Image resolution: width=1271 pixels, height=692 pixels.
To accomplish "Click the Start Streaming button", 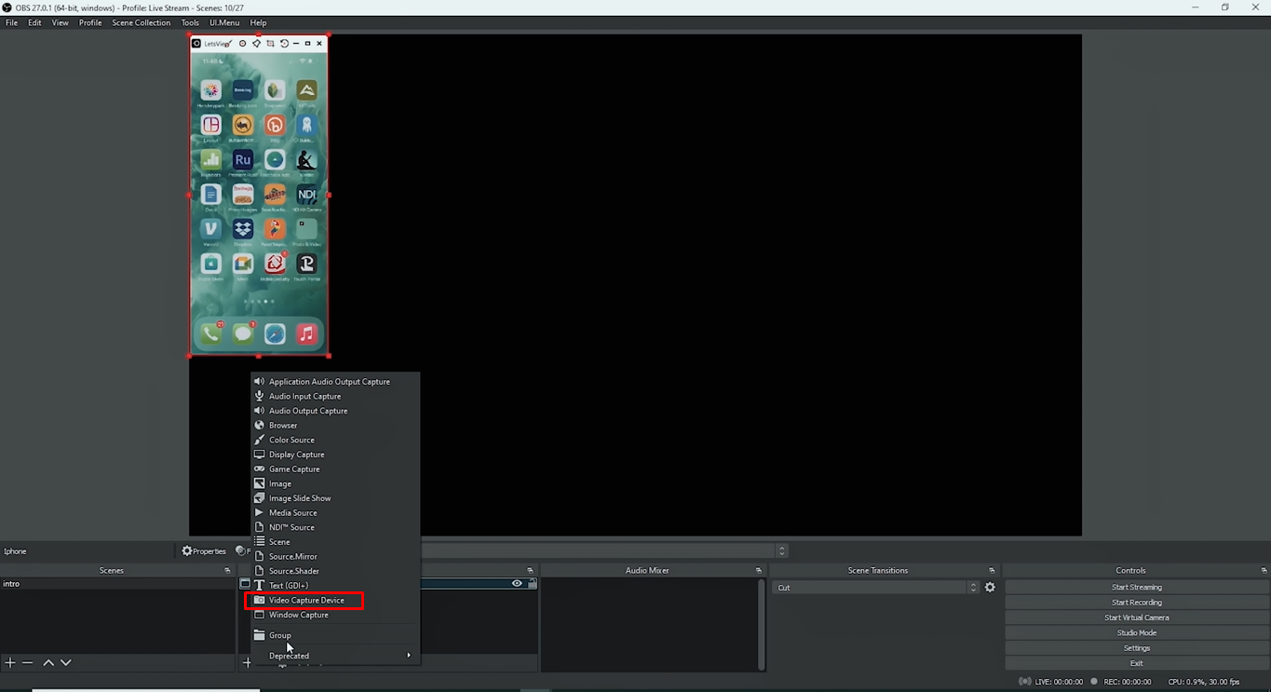I will click(1136, 587).
